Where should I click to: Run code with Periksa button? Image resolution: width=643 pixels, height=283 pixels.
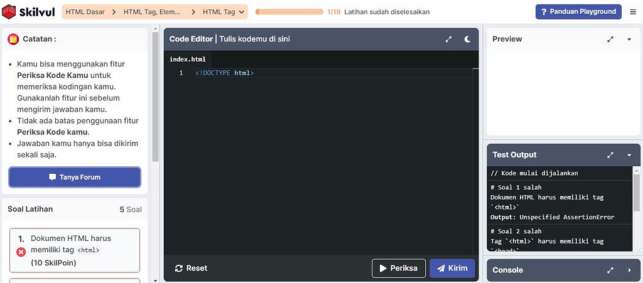(x=399, y=269)
